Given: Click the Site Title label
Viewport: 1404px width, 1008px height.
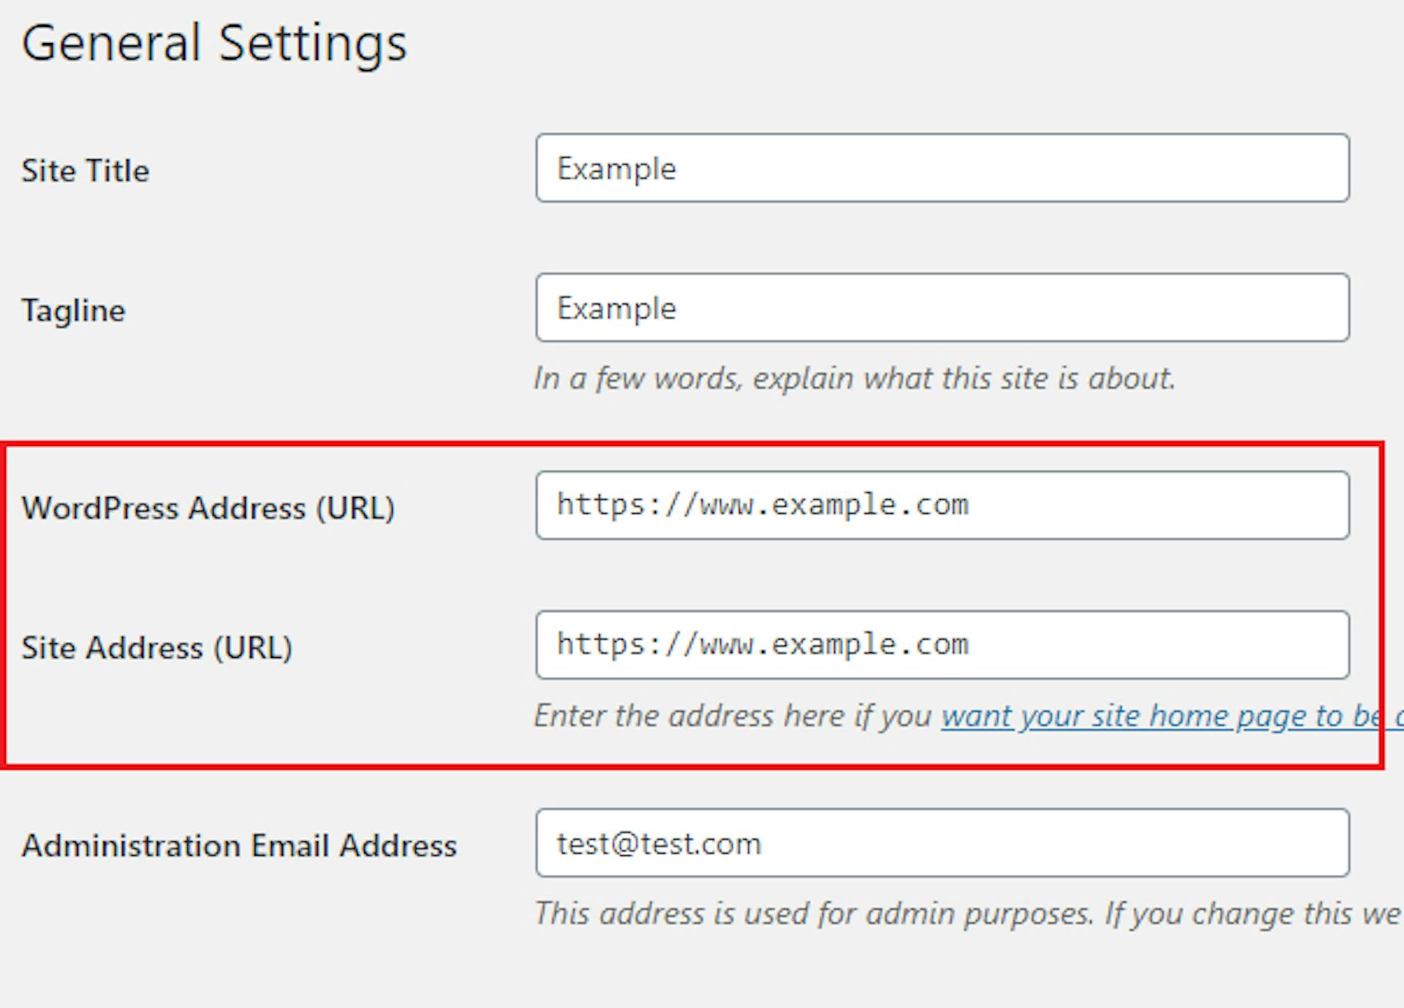Looking at the screenshot, I should pos(85,171).
